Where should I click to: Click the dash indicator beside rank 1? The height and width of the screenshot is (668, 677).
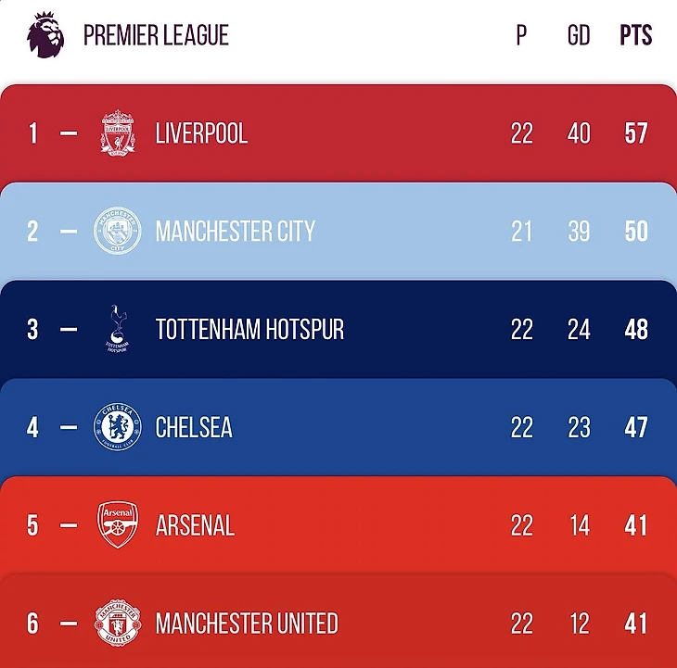69,133
